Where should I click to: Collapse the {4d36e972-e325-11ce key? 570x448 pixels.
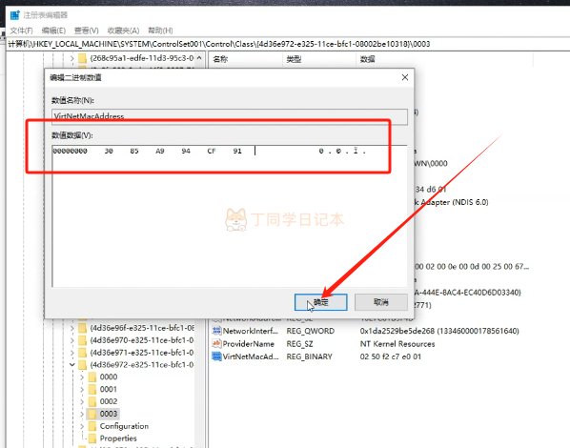click(72, 365)
